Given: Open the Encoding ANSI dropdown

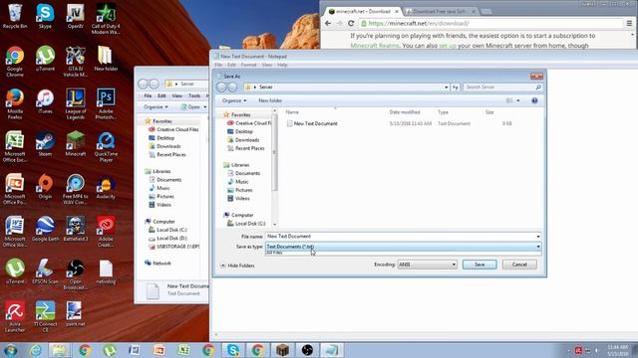Looking at the screenshot, I should pos(428,265).
